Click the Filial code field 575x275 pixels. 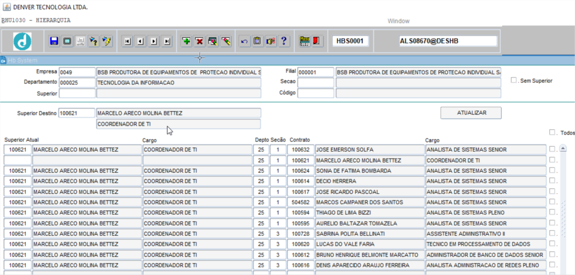coord(316,72)
